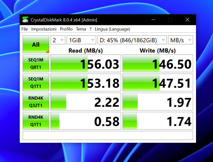Open the Tema menu
Viewport: 213px width, 162px height.
(x=81, y=29)
